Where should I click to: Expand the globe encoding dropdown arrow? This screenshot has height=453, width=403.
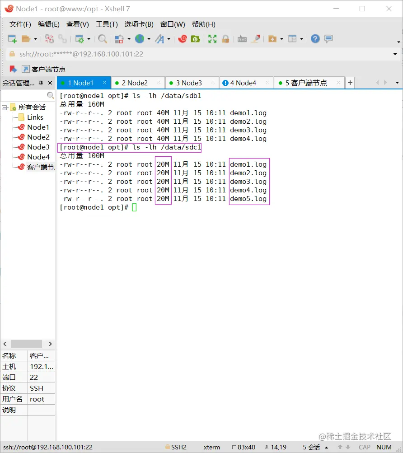click(x=149, y=39)
